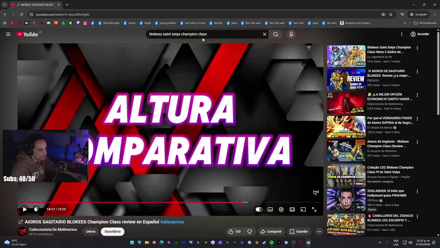Open options for Blokees Wave 2 Aiolos video

[417, 48]
